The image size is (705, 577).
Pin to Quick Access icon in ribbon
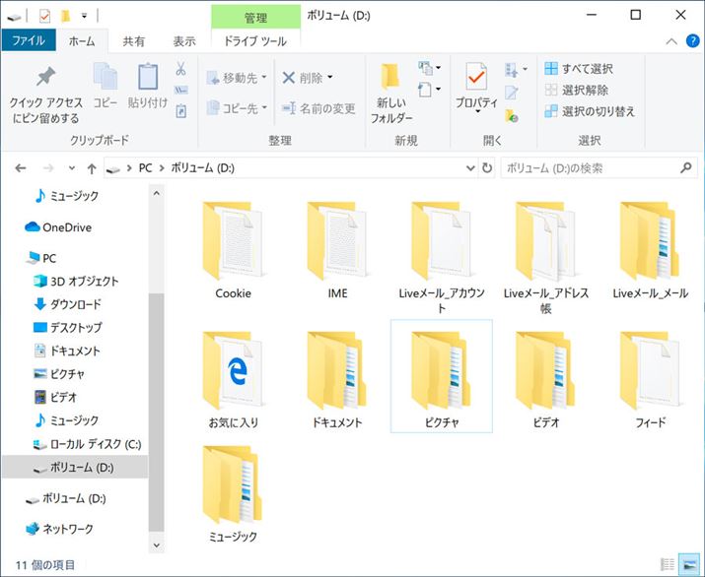(x=46, y=77)
